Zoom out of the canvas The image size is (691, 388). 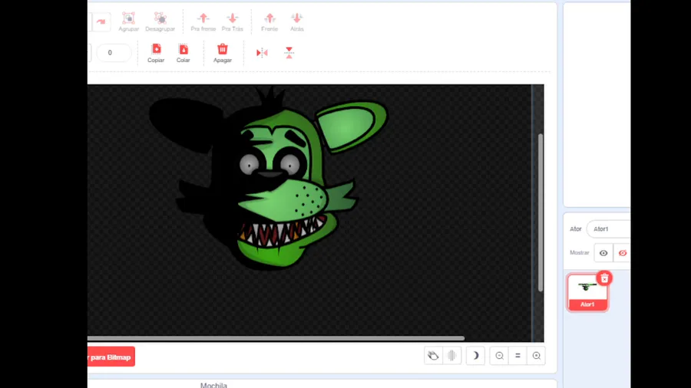point(499,356)
